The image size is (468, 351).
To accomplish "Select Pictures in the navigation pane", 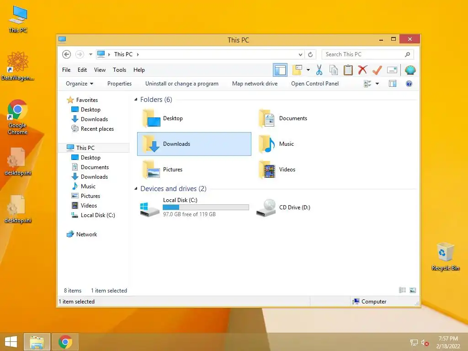I will (x=86, y=196).
